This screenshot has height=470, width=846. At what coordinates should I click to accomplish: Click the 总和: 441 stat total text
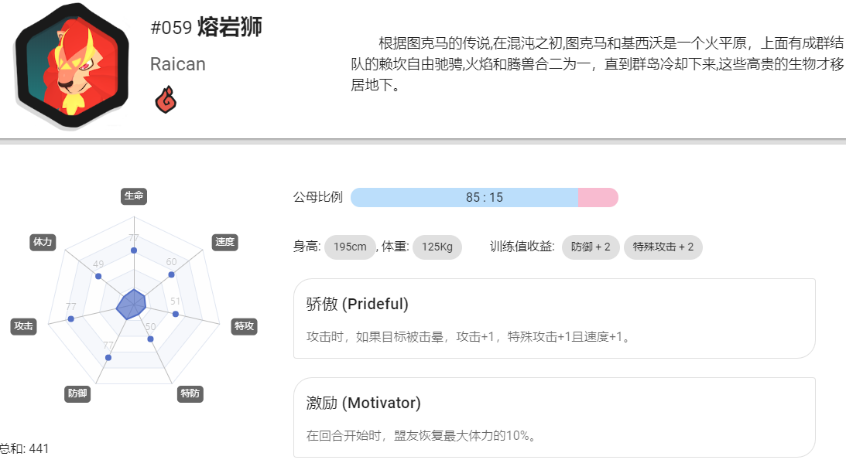tap(24, 448)
